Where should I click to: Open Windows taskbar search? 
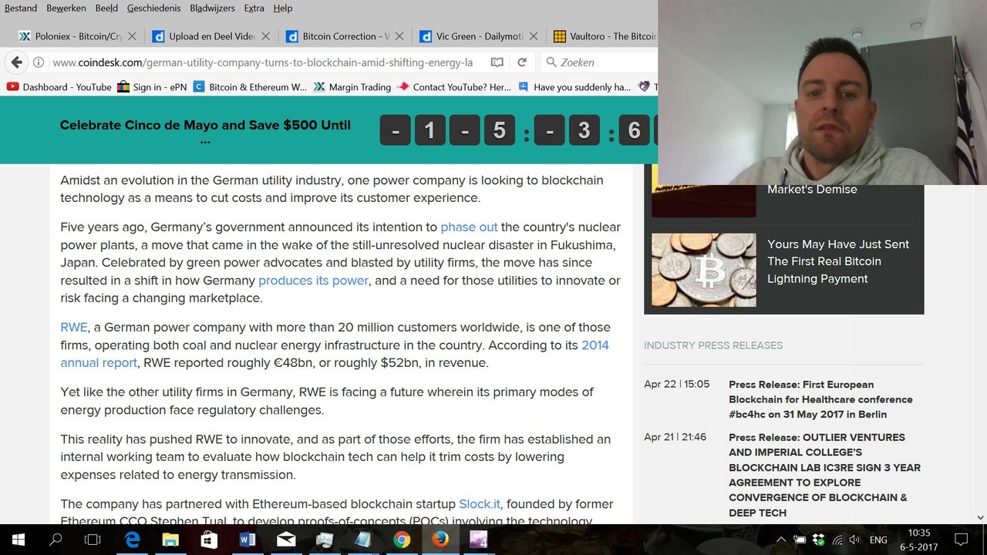pos(56,540)
